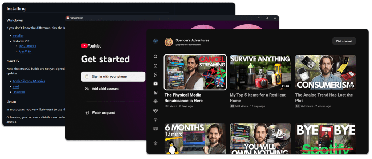Click the Get started heading

click(x=105, y=59)
